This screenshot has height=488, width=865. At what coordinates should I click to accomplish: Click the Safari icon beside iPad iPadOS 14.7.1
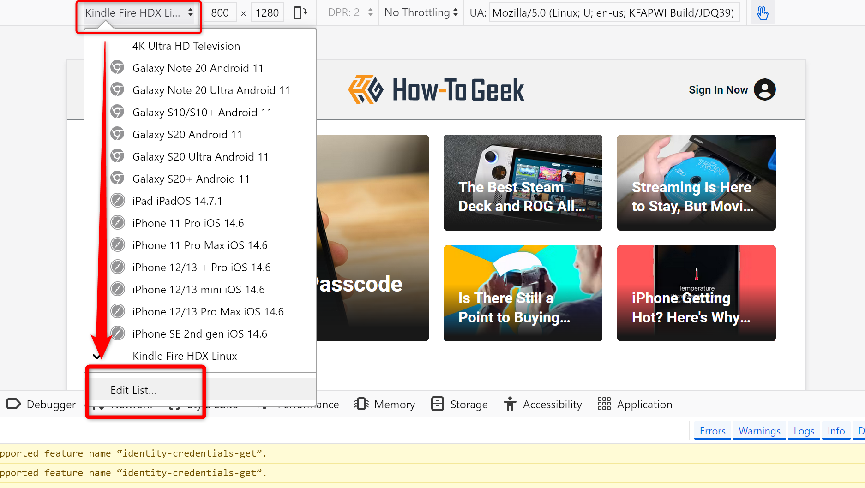(118, 200)
